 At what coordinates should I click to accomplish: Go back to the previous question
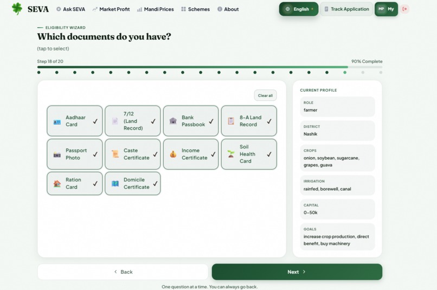[x=123, y=272]
